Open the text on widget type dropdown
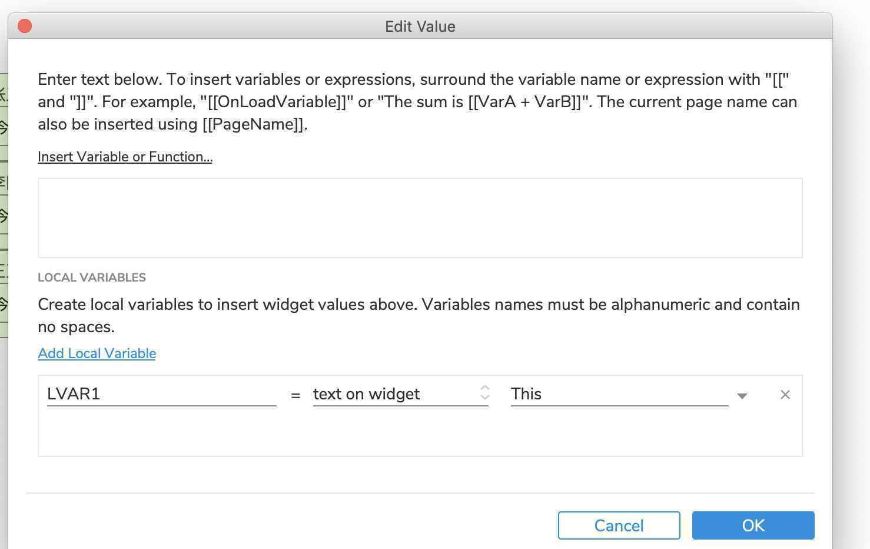This screenshot has height=549, width=870. (400, 394)
